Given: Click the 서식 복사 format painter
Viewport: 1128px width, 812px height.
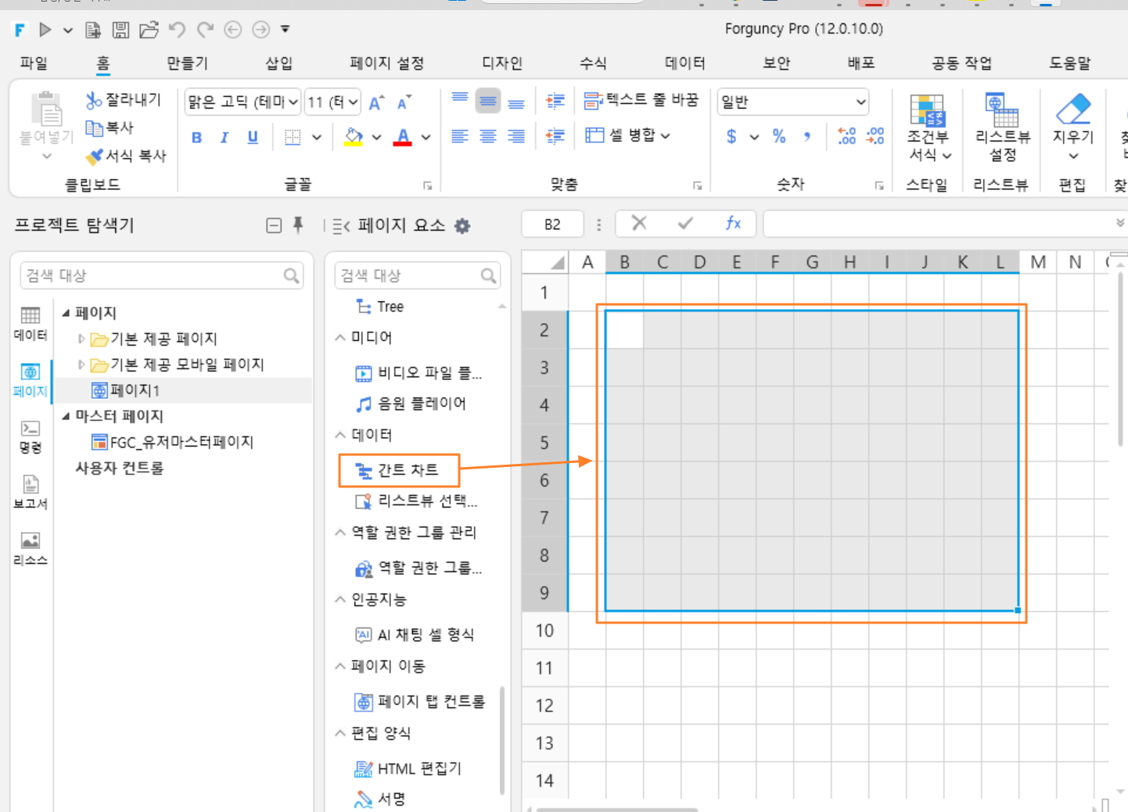Looking at the screenshot, I should (x=127, y=156).
